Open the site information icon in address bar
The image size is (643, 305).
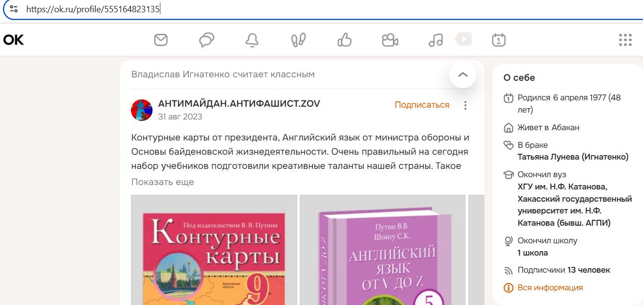[13, 9]
